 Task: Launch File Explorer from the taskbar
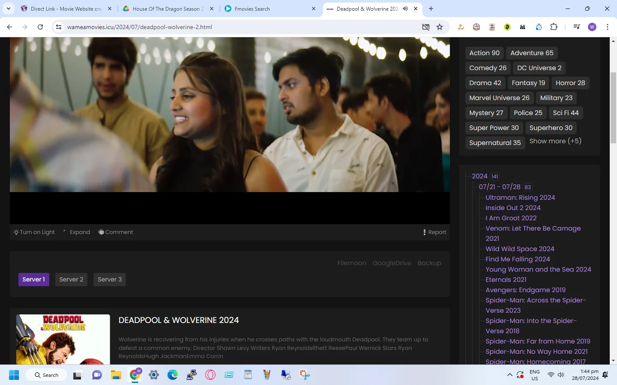(116, 375)
